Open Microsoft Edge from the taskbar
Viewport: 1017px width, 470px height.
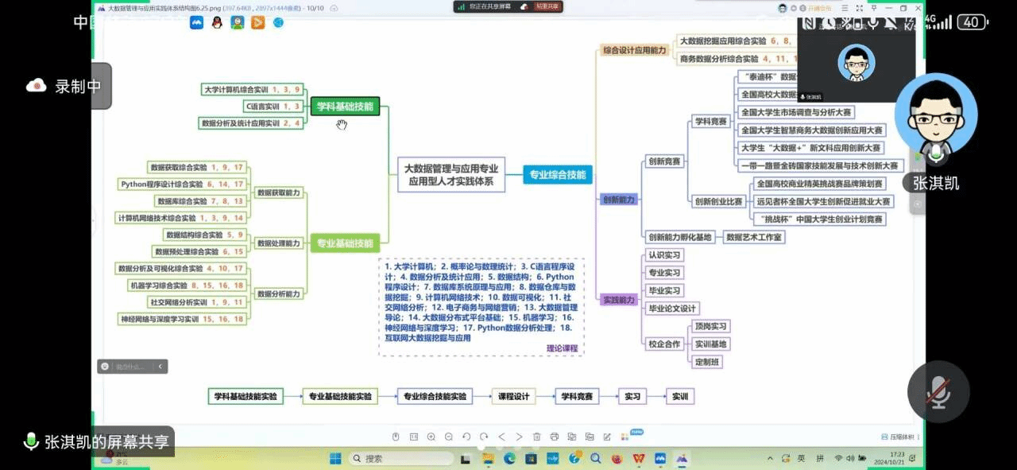pos(509,459)
